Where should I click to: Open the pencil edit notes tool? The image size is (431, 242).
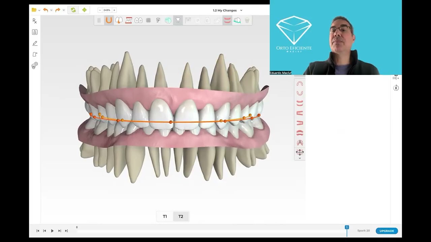[x=35, y=43]
